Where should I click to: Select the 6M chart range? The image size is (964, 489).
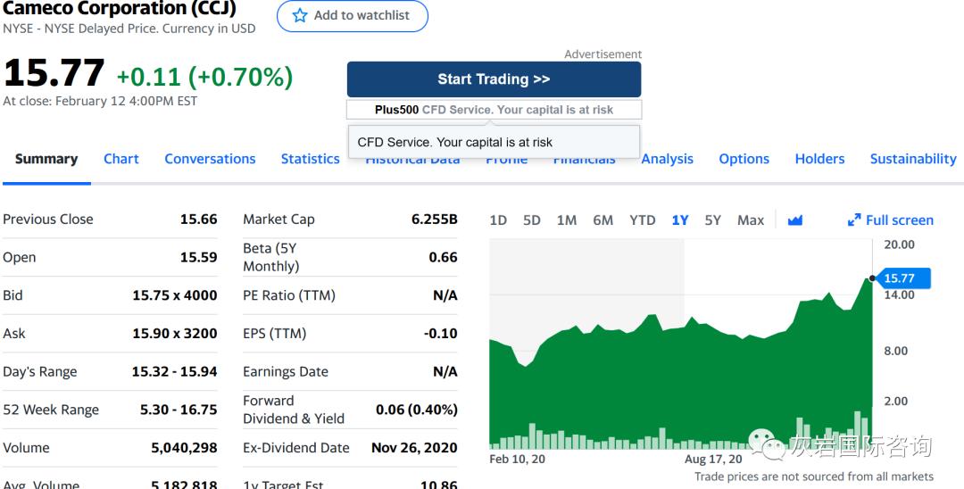tap(603, 220)
